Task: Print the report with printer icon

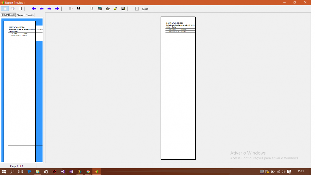Action: (x=108, y=9)
